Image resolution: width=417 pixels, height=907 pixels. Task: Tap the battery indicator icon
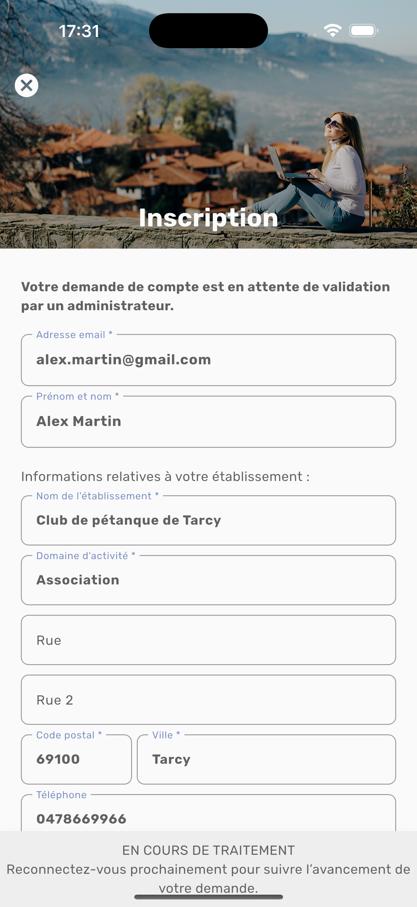[364, 31]
